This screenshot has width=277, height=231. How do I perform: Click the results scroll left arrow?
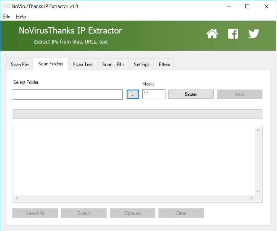pyautogui.click(x=17, y=198)
